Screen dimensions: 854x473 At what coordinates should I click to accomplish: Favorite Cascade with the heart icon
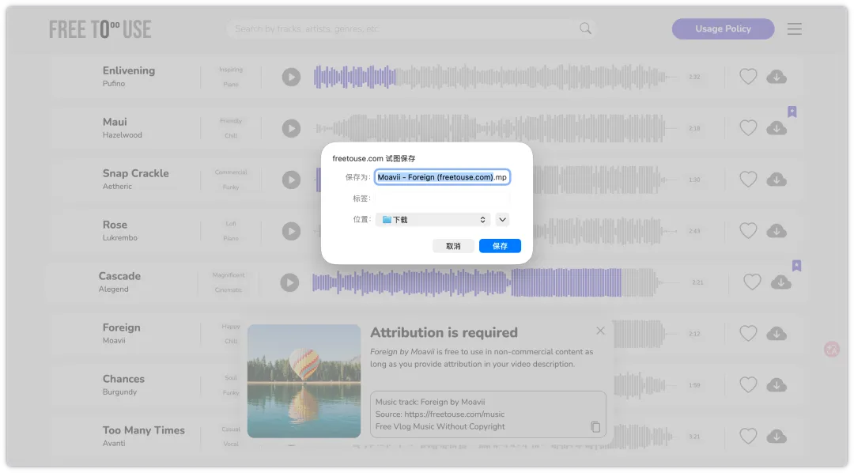[x=752, y=282]
